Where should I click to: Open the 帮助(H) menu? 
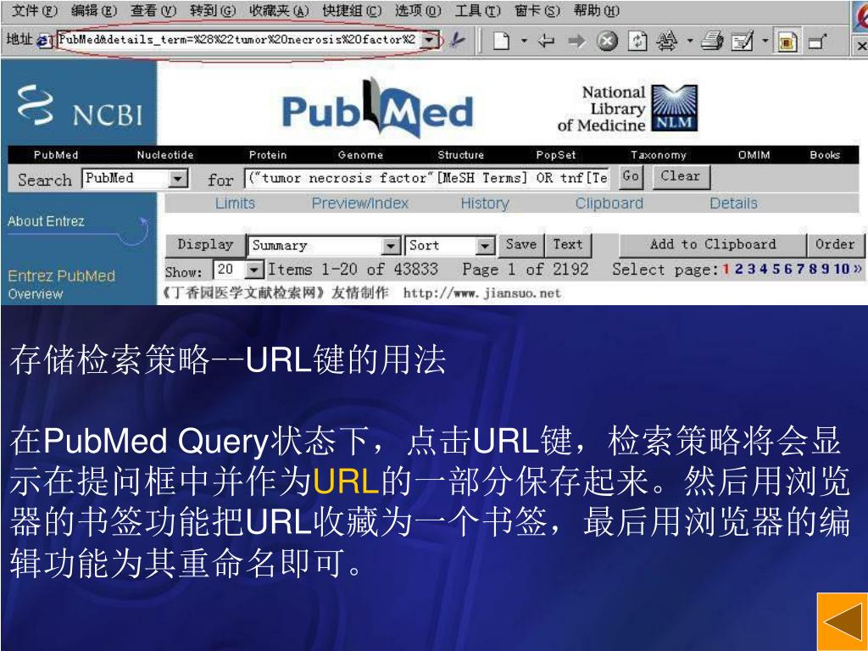(x=596, y=10)
